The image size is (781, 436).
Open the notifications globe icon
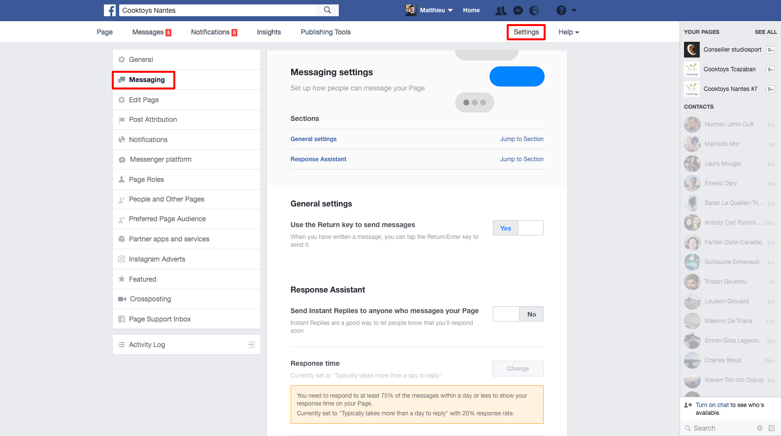534,10
